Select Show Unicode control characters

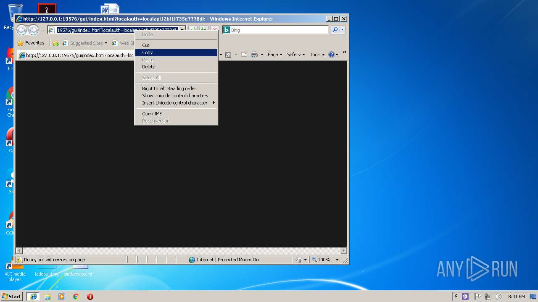[x=176, y=96]
